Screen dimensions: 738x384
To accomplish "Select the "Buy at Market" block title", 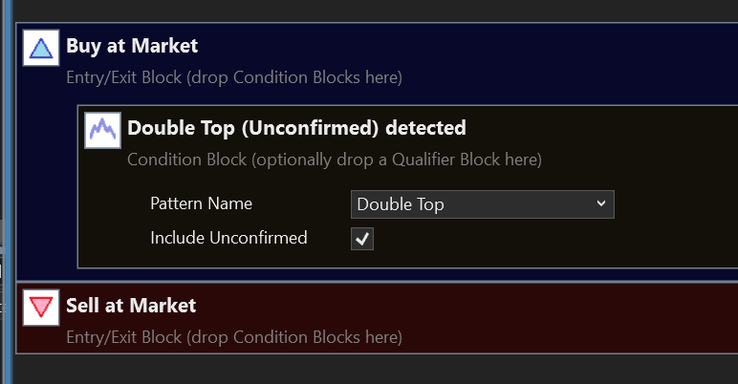I will pyautogui.click(x=132, y=45).
